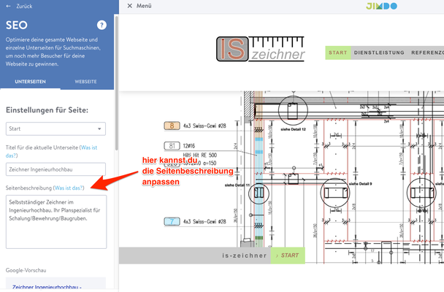Click the green START breadcrumb link
Image resolution: width=444 pixels, height=292 pixels.
pyautogui.click(x=288, y=255)
